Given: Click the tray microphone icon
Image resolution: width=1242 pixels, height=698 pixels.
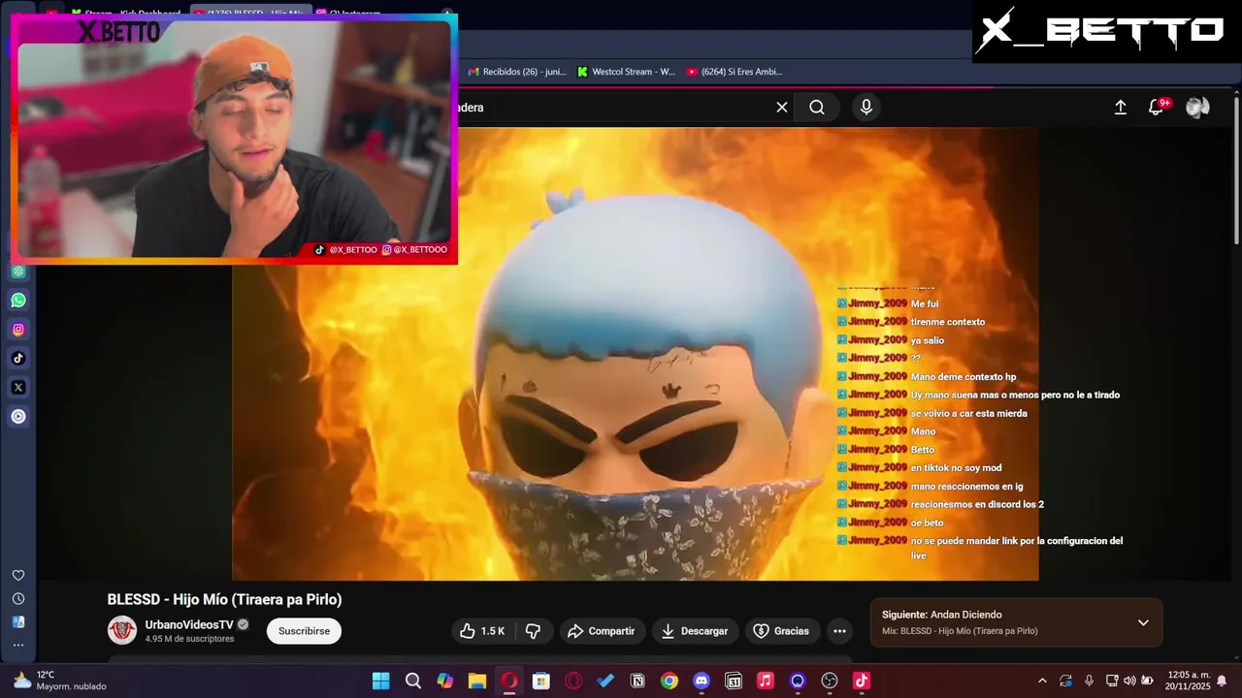Looking at the screenshot, I should tap(1089, 681).
